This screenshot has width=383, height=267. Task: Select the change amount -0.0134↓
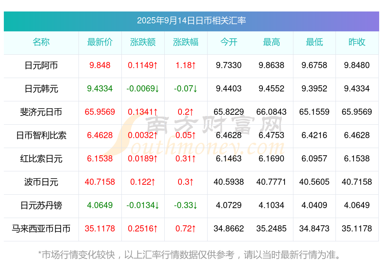click(143, 205)
